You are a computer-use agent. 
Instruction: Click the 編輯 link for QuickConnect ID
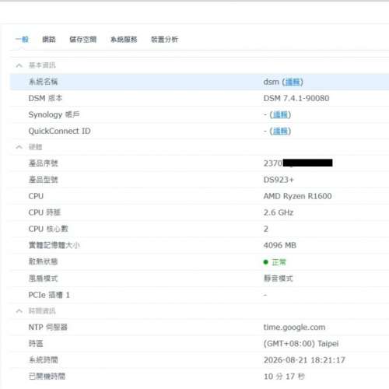coord(280,131)
